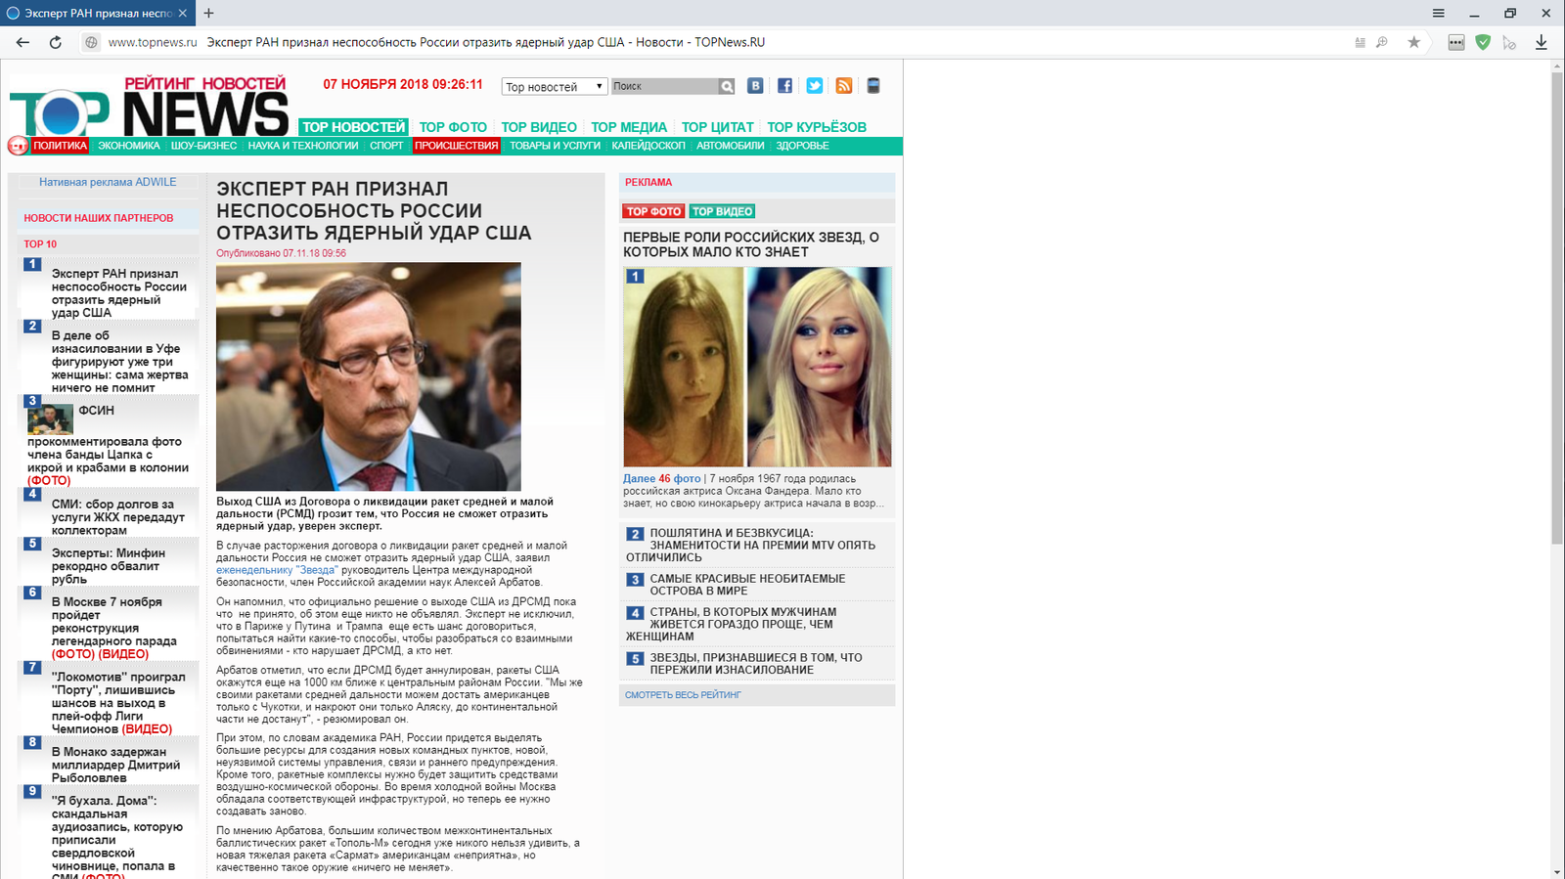Screen dimensions: 1565x879
Task: Open ПОЛИТИКА category
Action: click(60, 146)
